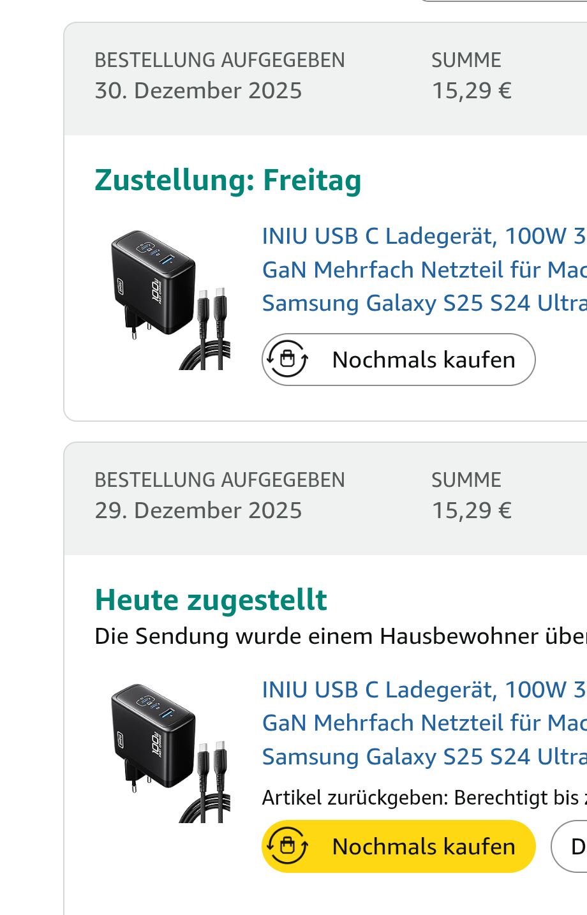This screenshot has width=587, height=915.
Task: Click the "Zustellung: Freitag" delivery status
Action: [x=228, y=180]
